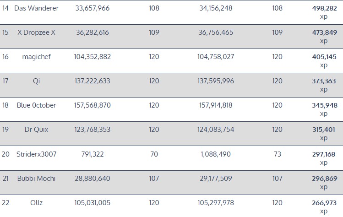343x217 pixels.
Task: Select Das Wanderer's 498,282 xp gain
Action: point(324,8)
